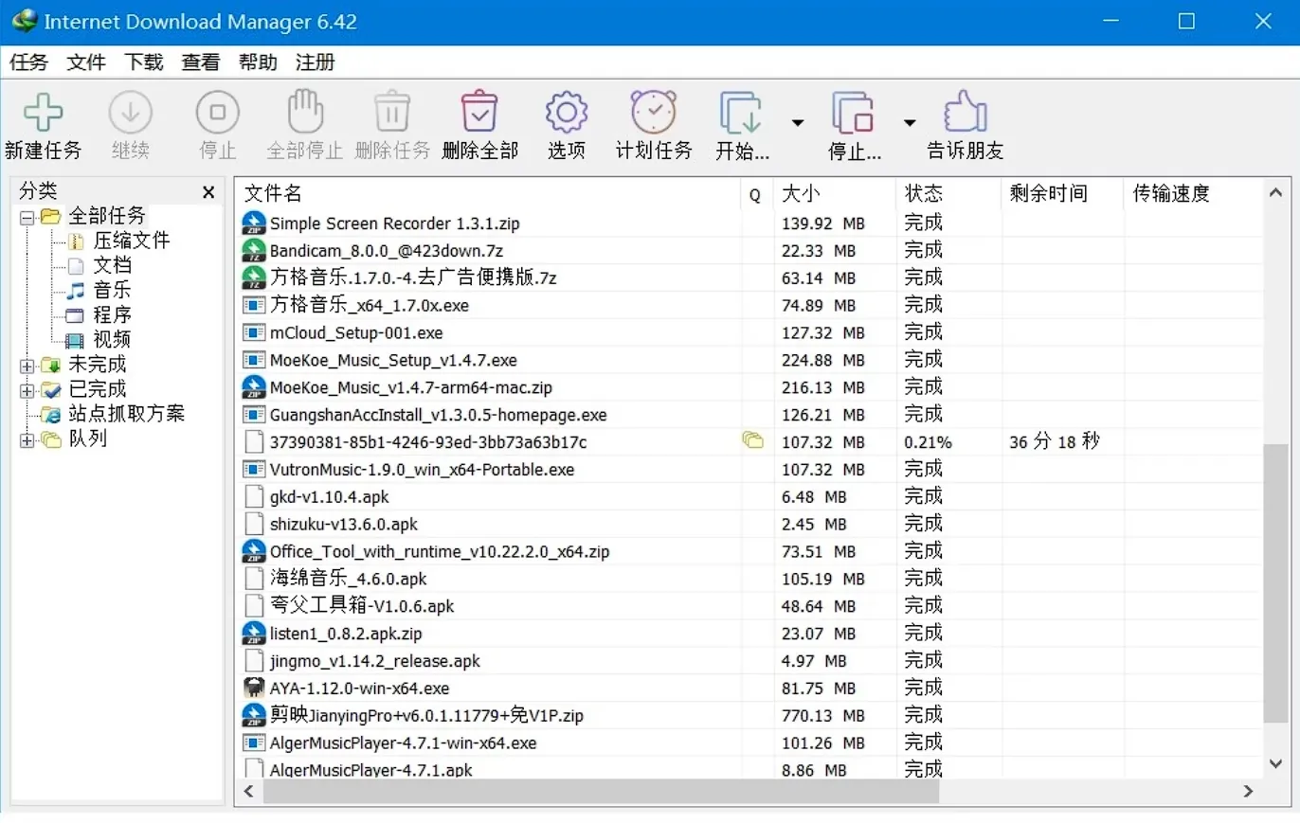1300x823 pixels.
Task: Open dropdown arrow next to 停止 queue
Action: point(910,122)
